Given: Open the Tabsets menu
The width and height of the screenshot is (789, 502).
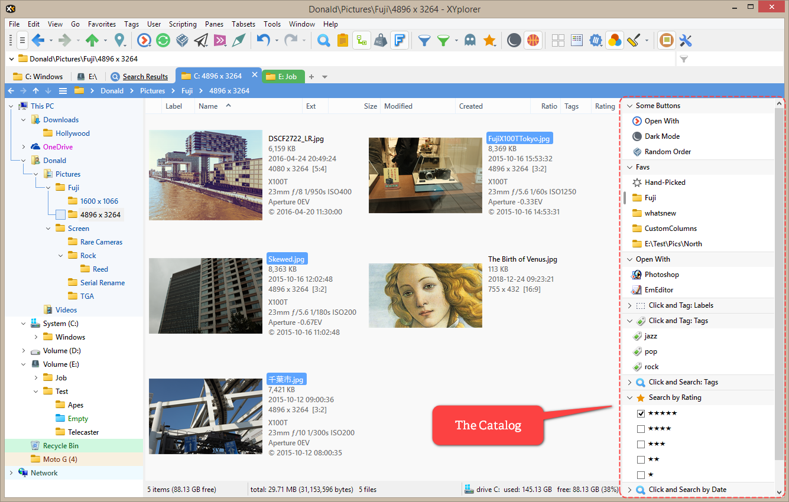Looking at the screenshot, I should pyautogui.click(x=243, y=24).
